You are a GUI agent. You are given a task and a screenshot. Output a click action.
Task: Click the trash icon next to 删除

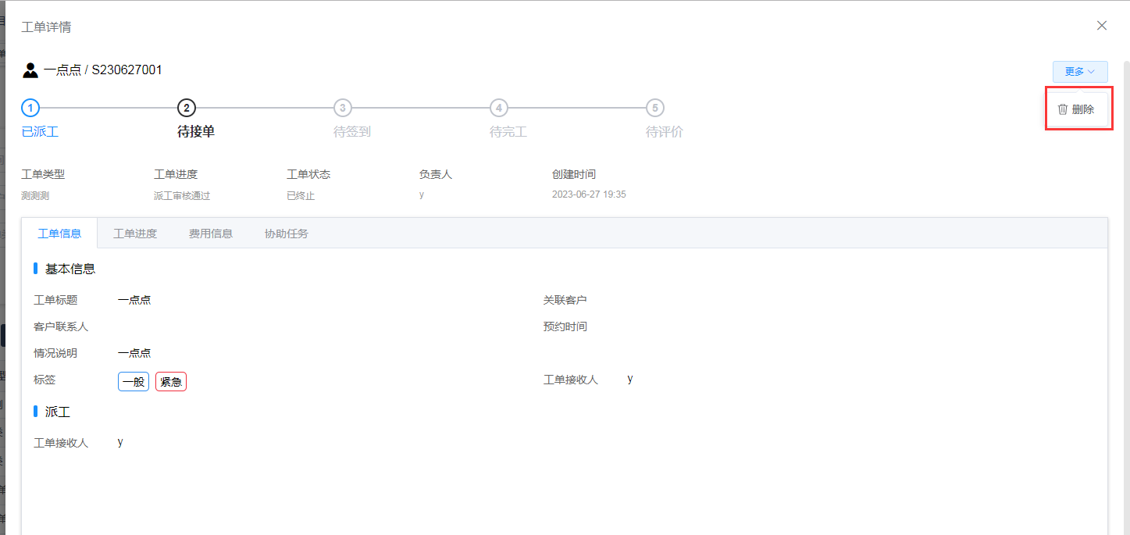1062,109
